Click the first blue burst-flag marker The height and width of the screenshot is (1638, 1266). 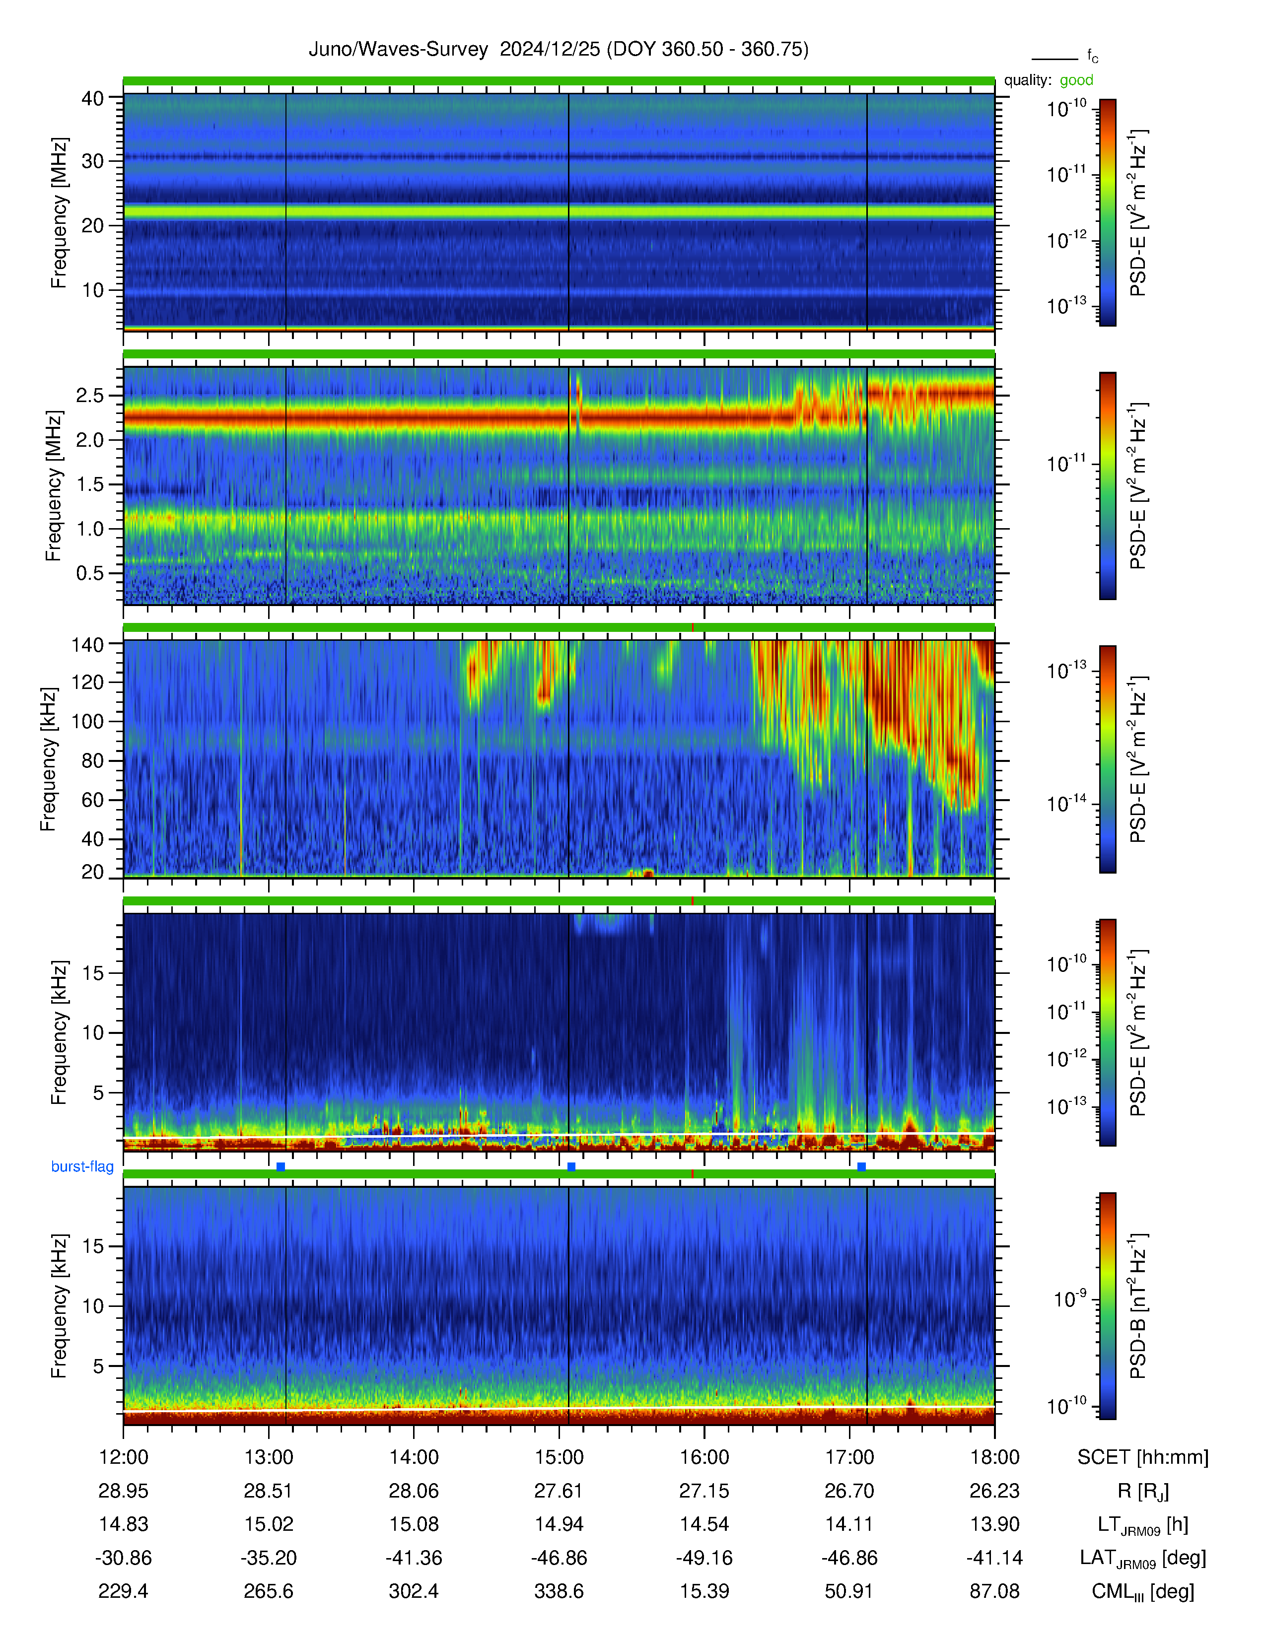tap(281, 1166)
